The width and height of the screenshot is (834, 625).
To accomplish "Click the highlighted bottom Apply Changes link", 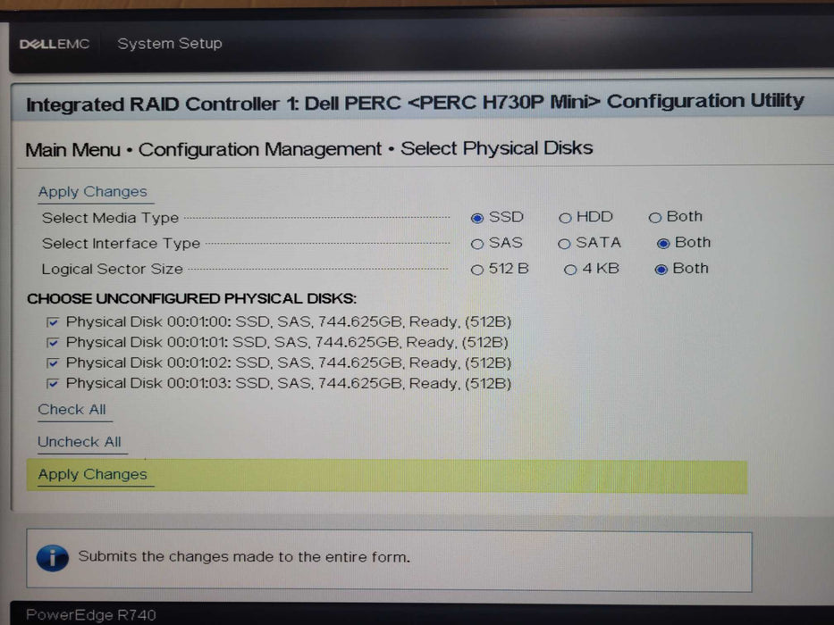I will coord(93,474).
